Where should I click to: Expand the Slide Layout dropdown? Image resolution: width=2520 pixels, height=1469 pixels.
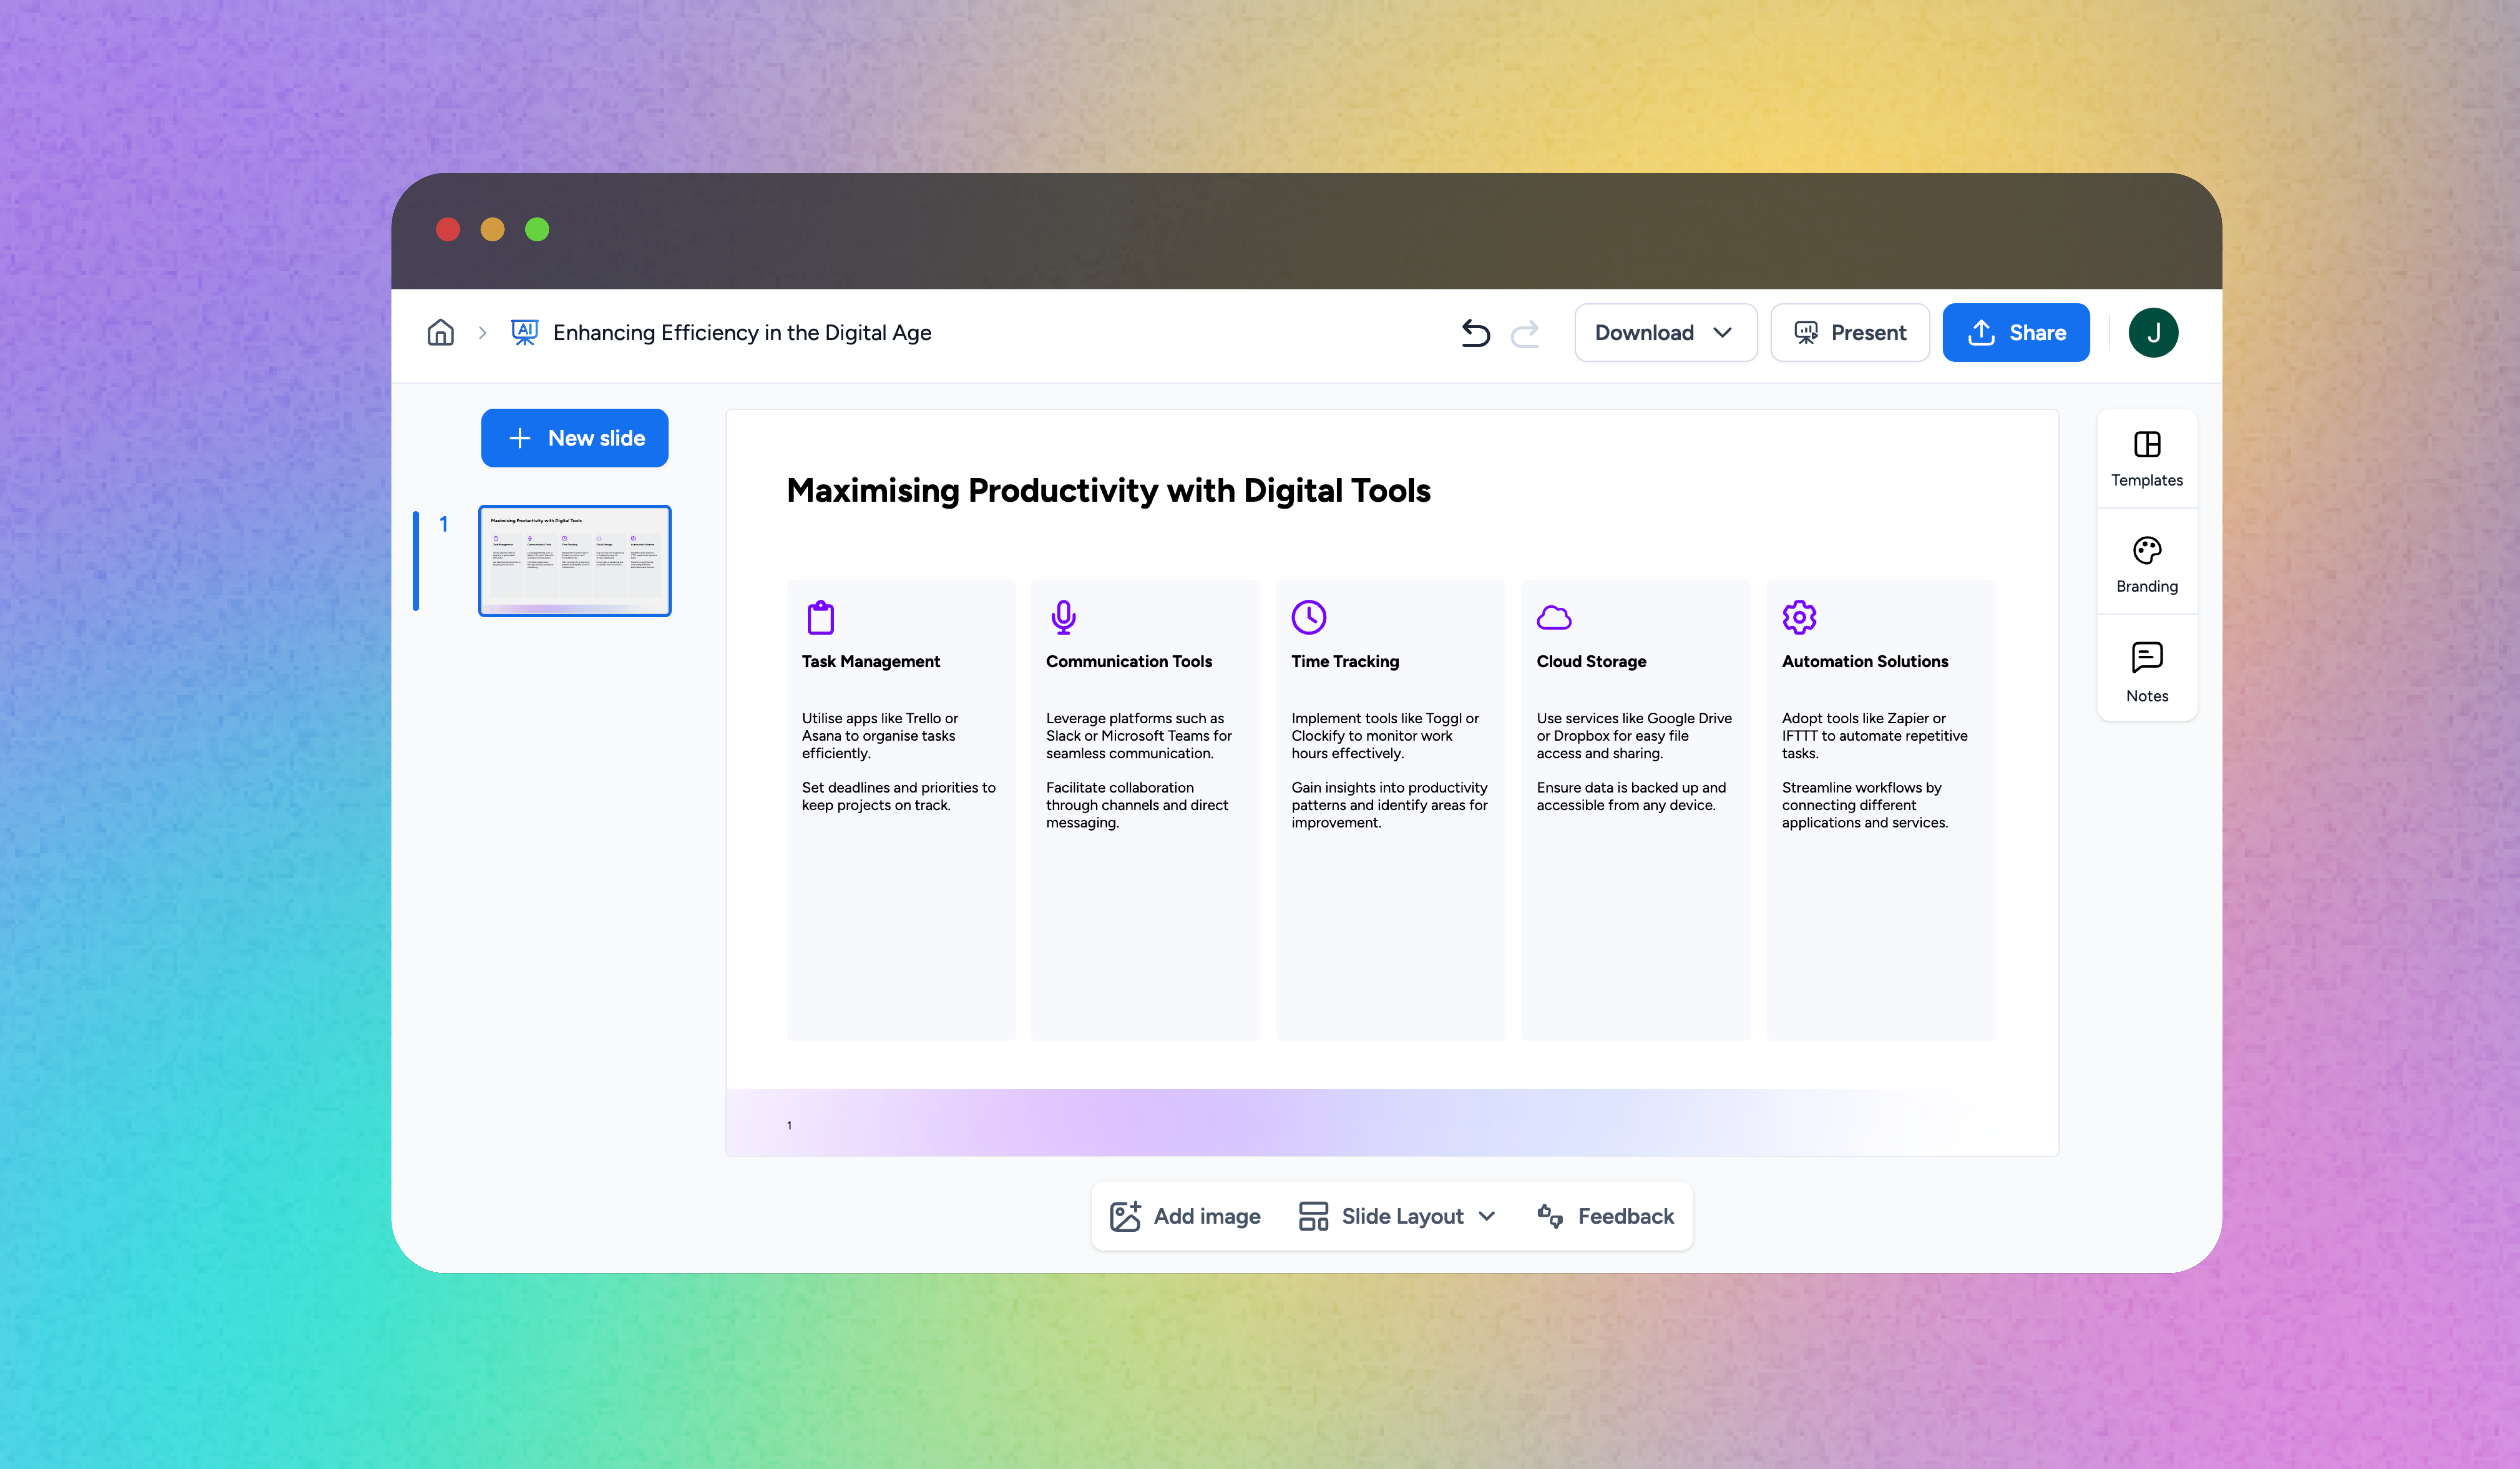click(x=1398, y=1216)
